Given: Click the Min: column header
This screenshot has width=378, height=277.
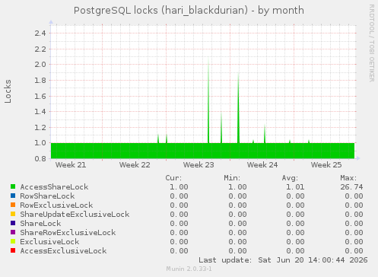Looking at the screenshot, I should tap(232, 178).
